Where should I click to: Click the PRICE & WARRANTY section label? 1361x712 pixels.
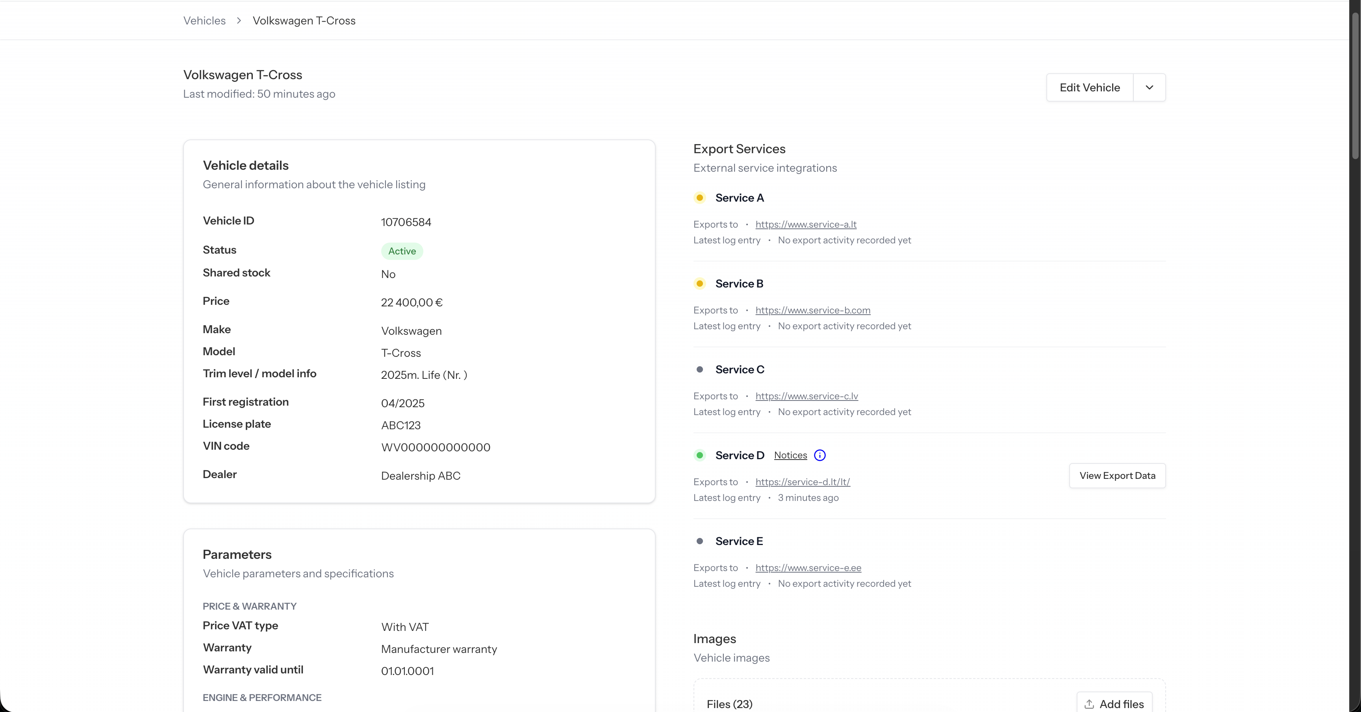(x=249, y=606)
